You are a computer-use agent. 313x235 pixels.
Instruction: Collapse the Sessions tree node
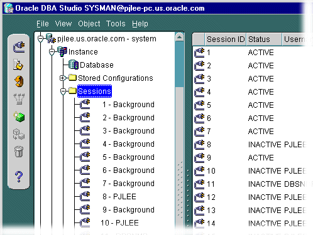click(63, 91)
